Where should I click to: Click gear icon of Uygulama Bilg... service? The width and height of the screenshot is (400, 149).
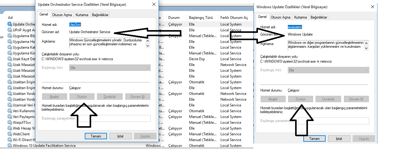pos(10,36)
